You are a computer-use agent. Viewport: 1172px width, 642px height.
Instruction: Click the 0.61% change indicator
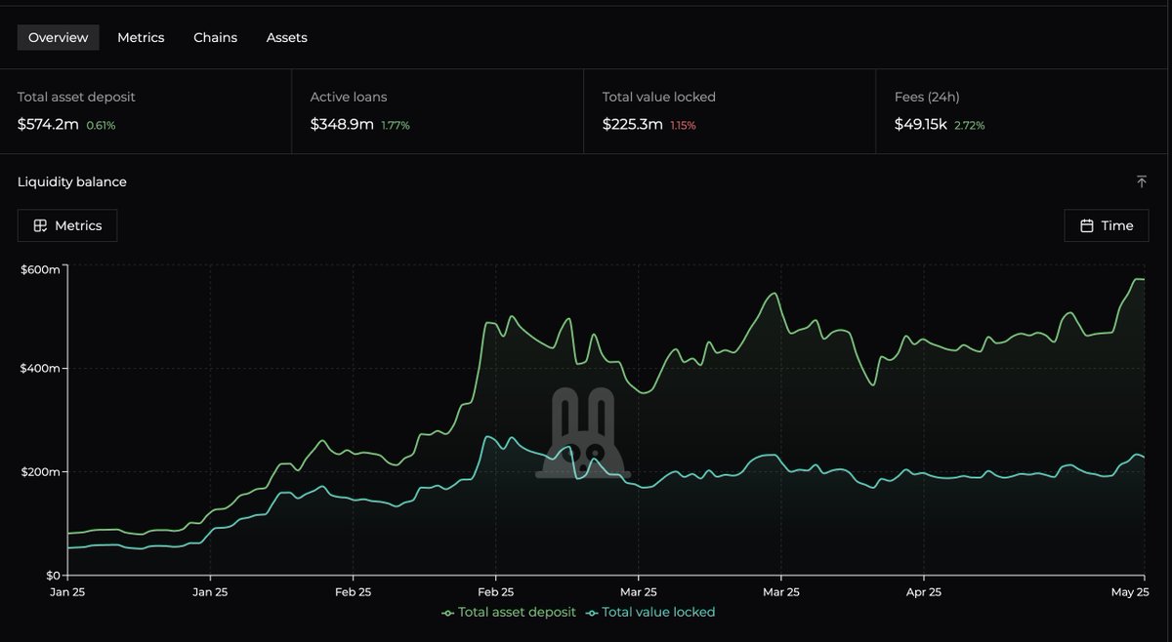pos(102,125)
